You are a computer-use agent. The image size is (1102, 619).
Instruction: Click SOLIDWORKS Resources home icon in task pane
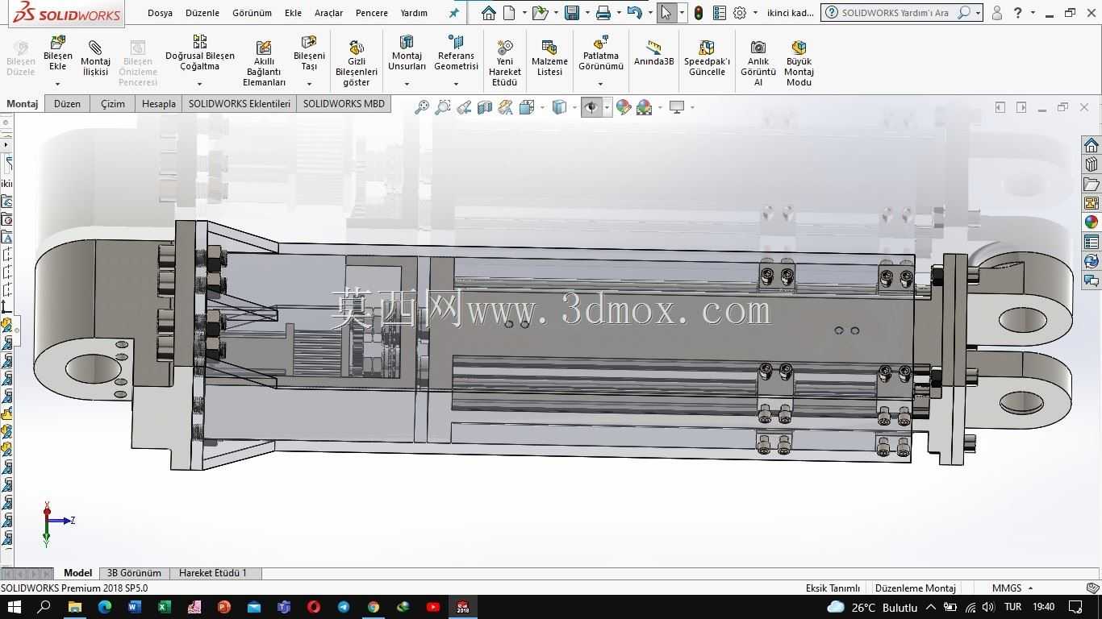(1092, 145)
